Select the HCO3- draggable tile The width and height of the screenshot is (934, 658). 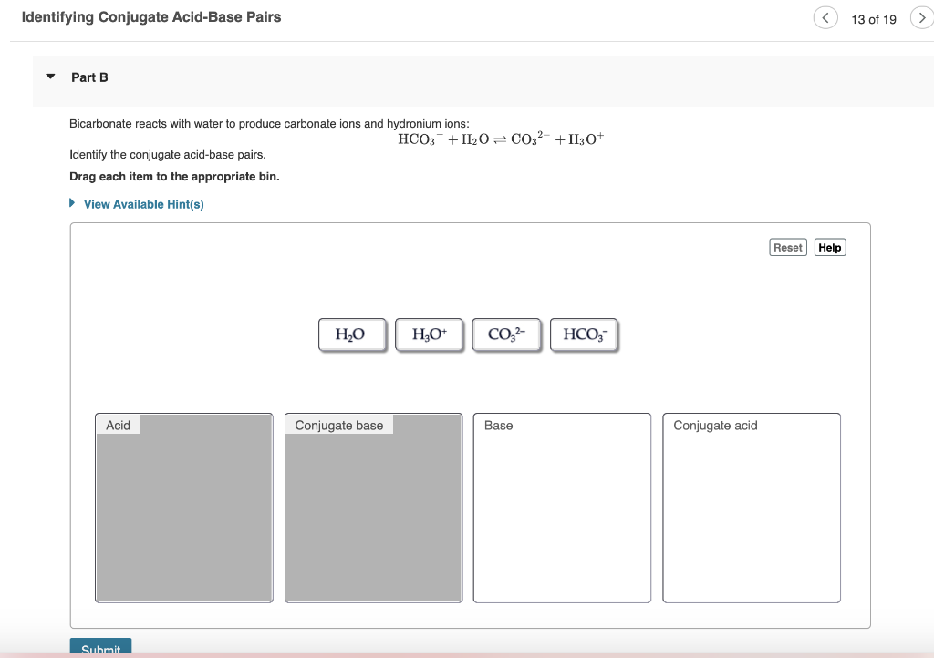[x=584, y=334]
